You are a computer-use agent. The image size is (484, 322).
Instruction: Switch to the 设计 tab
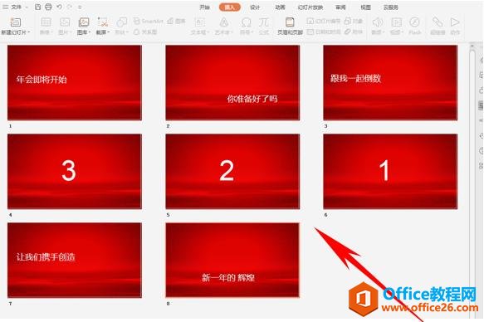click(255, 7)
